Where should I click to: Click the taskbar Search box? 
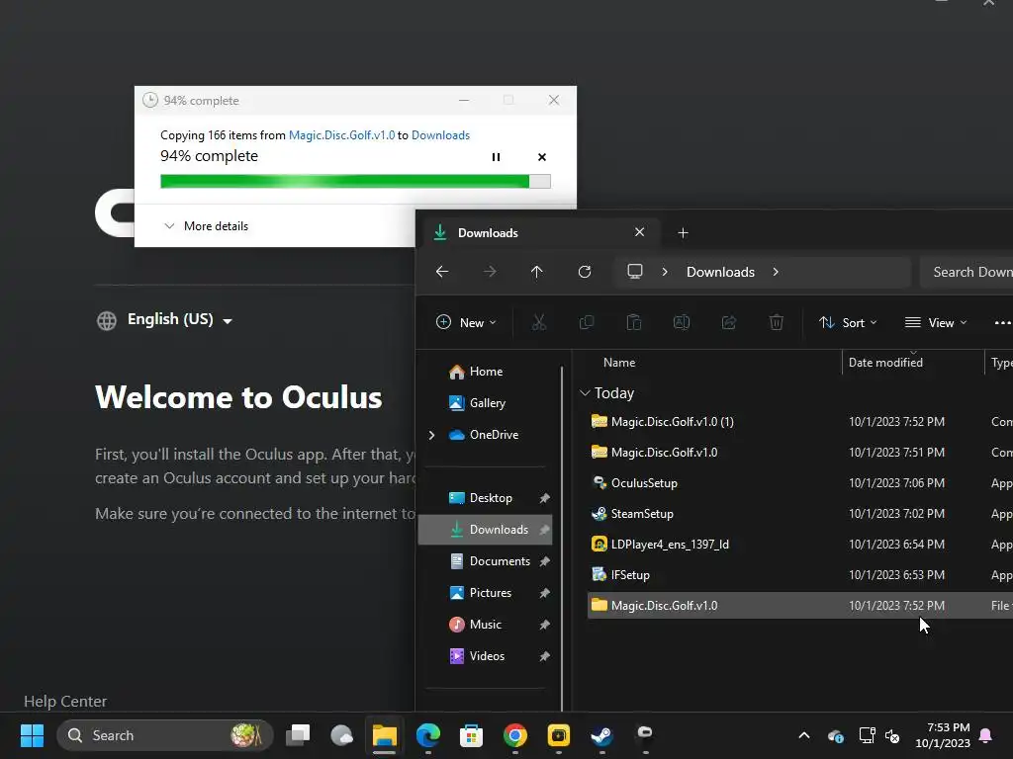165,735
